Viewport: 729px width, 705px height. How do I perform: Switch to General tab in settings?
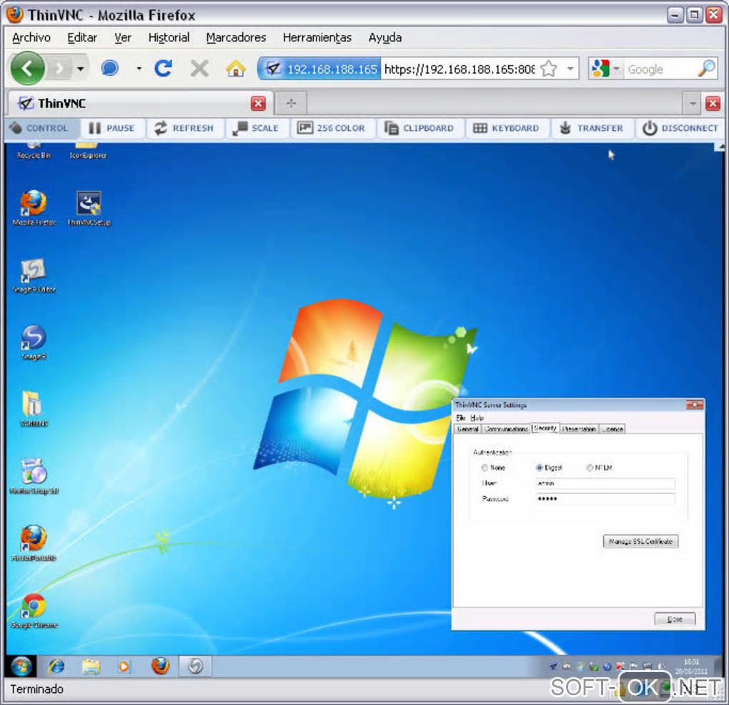tap(467, 429)
